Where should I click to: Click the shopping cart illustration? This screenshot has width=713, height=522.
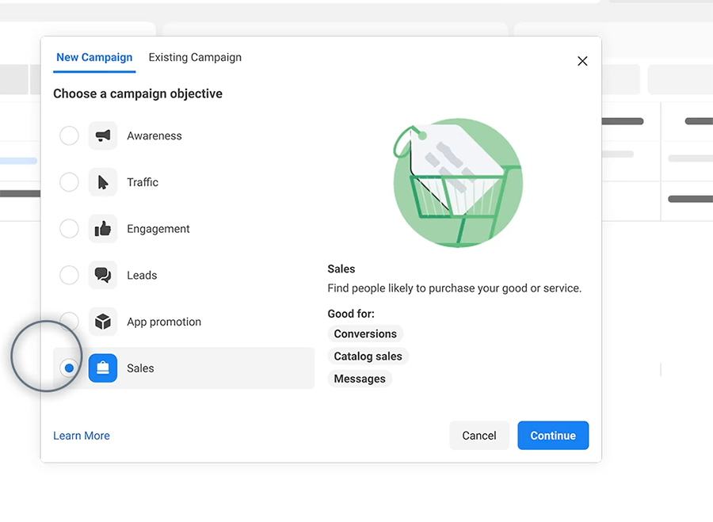tap(458, 183)
